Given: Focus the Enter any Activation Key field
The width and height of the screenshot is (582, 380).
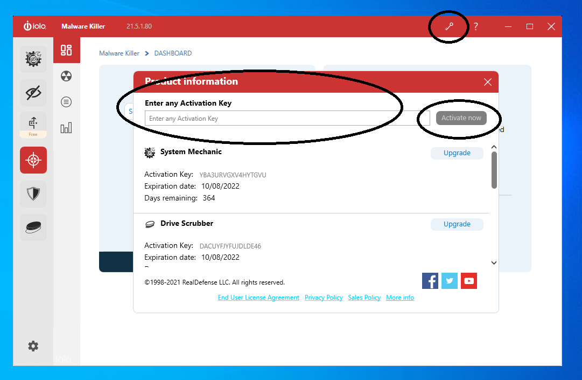Looking at the screenshot, I should coord(288,118).
